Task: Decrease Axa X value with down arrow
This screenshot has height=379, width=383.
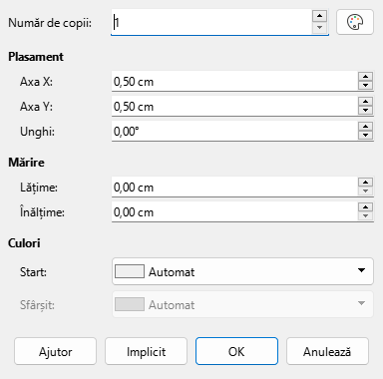Action: [366, 86]
